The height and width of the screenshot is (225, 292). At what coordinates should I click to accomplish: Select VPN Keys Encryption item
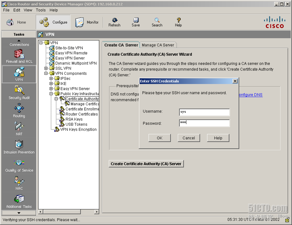click(x=78, y=130)
